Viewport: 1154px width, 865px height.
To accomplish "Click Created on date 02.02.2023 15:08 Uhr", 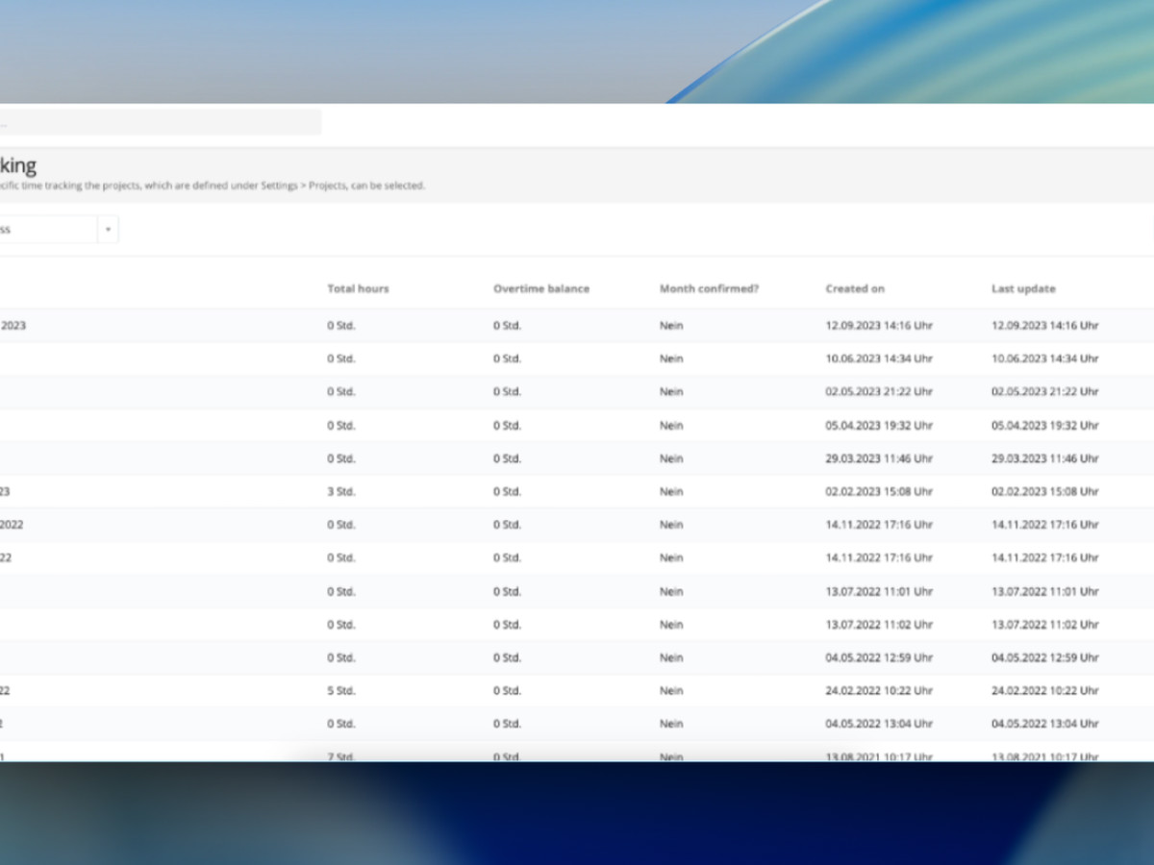I will [x=879, y=491].
